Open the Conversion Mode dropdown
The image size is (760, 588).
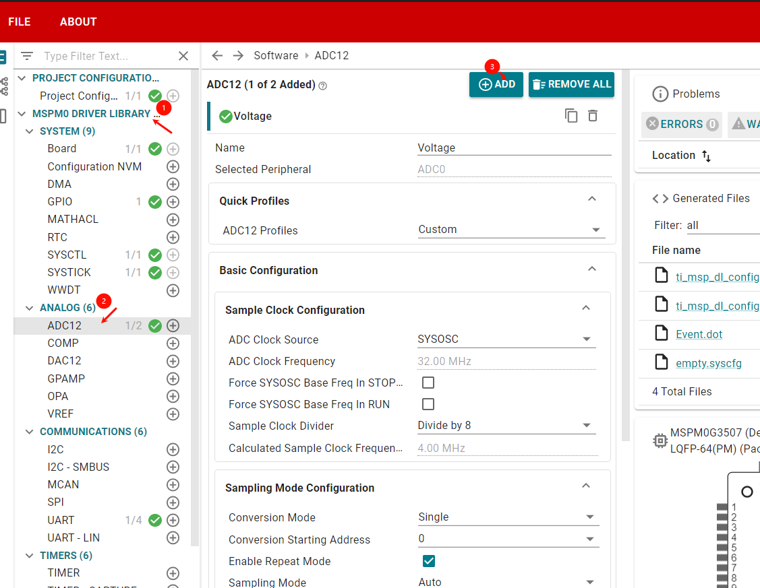click(508, 517)
